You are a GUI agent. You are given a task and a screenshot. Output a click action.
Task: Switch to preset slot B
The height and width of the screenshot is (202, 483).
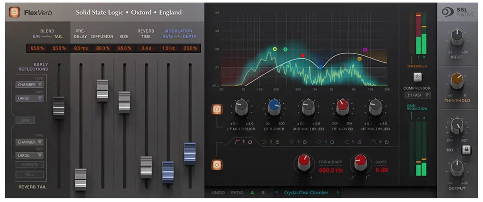(x=263, y=193)
